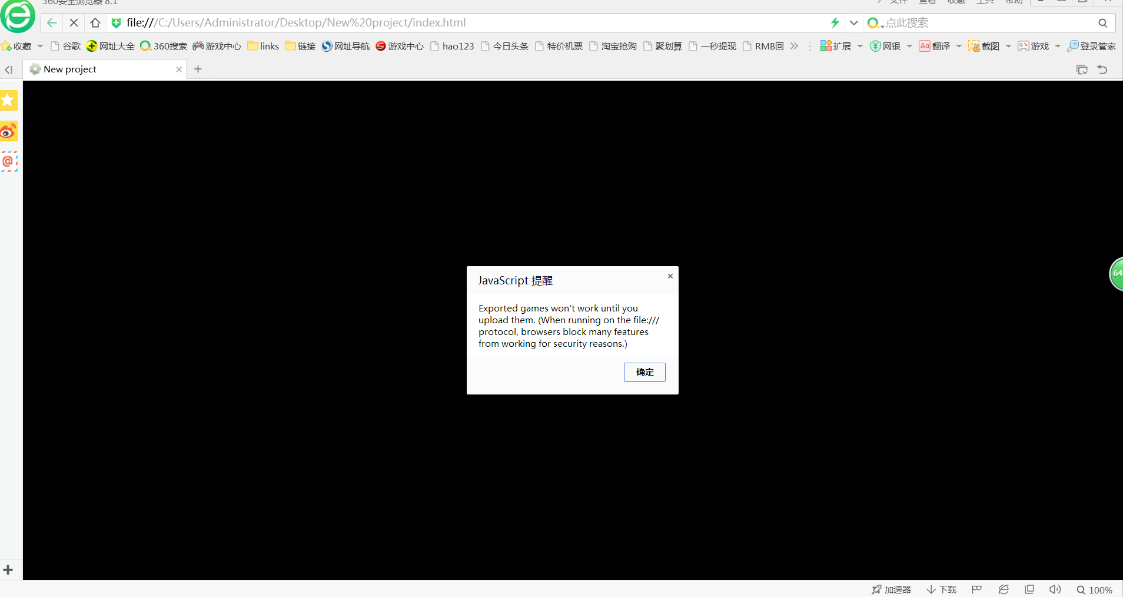Open the yellow star favorites sidebar icon
Viewport: 1123px width, 597px height.
click(x=8, y=100)
